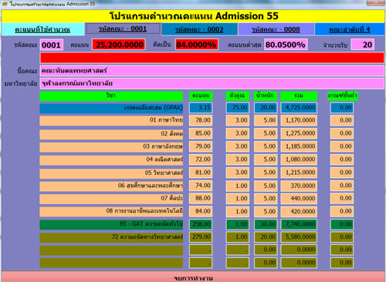Click minimum score field 80.0500%

(x=286, y=45)
